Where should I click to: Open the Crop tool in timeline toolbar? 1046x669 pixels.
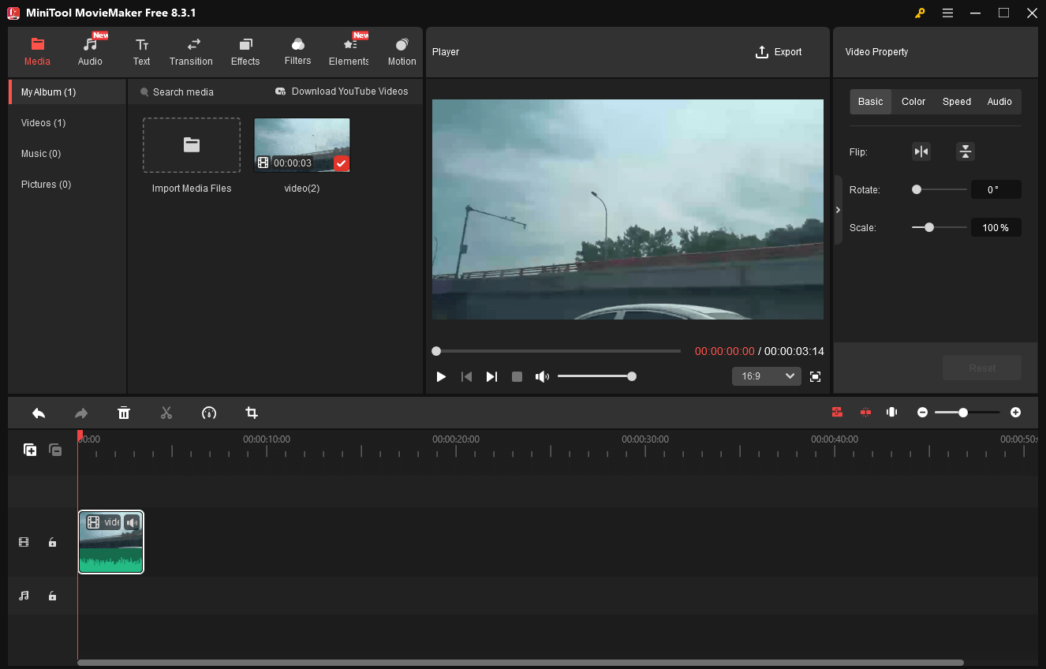(252, 413)
